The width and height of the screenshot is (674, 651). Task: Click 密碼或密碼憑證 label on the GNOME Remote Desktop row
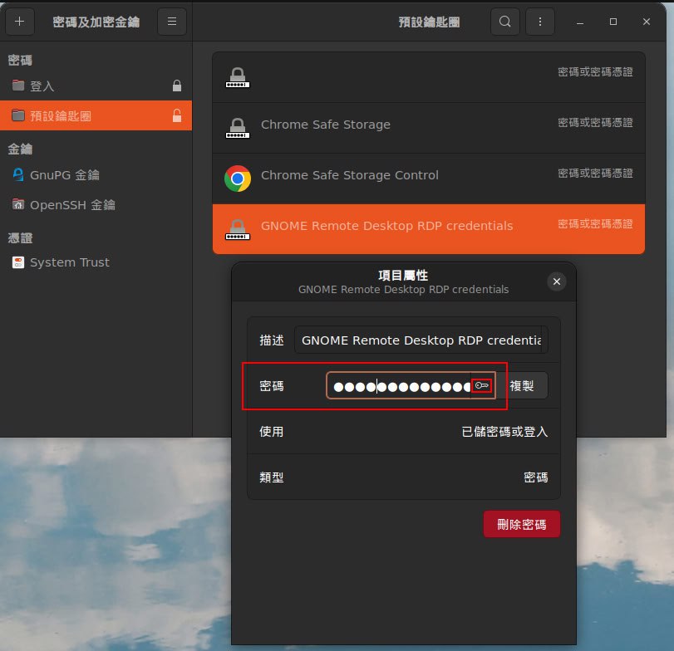[595, 224]
